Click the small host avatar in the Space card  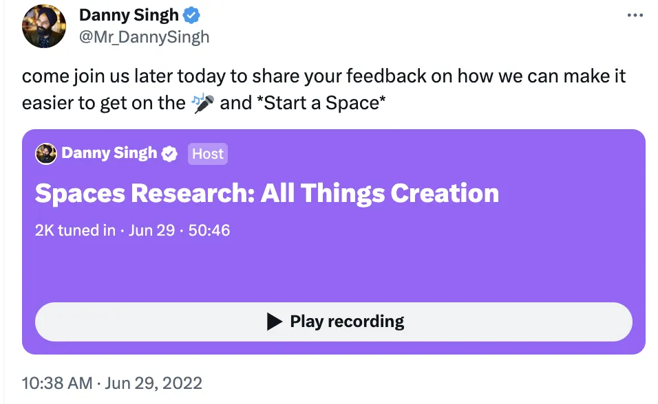click(x=46, y=154)
